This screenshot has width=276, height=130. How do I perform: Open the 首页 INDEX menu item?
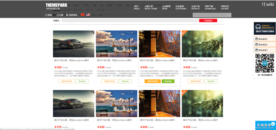tap(137, 7)
